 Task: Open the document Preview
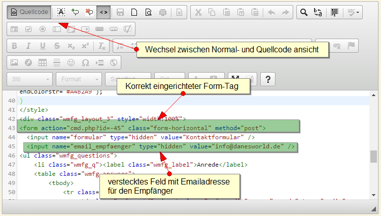tap(149, 12)
